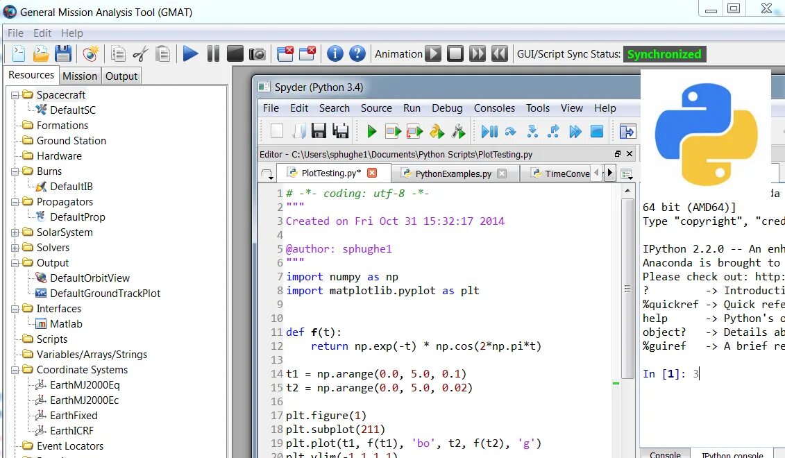
Task: Stop the GMAT mission run
Action: [235, 53]
